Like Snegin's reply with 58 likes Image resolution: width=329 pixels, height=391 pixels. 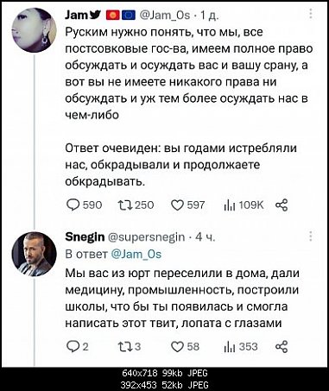tap(178, 347)
